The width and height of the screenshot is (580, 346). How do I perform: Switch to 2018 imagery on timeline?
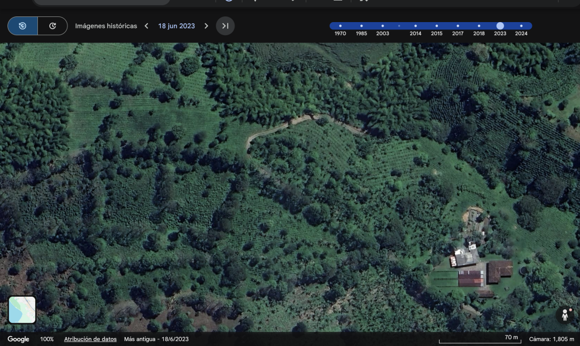[x=479, y=26]
